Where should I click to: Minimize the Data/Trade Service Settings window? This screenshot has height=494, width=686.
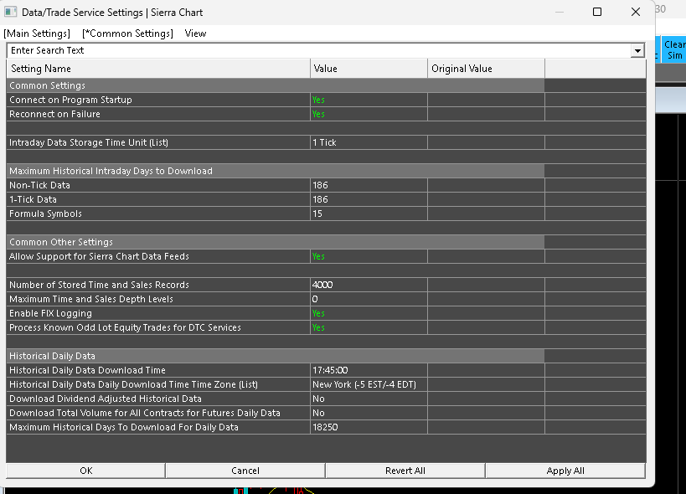pyautogui.click(x=560, y=12)
